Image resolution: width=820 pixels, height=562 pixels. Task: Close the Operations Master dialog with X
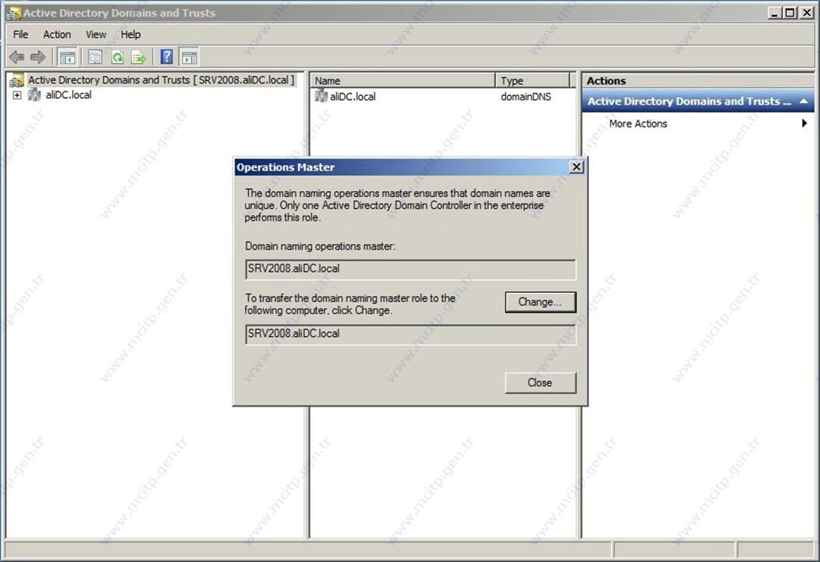click(x=576, y=167)
